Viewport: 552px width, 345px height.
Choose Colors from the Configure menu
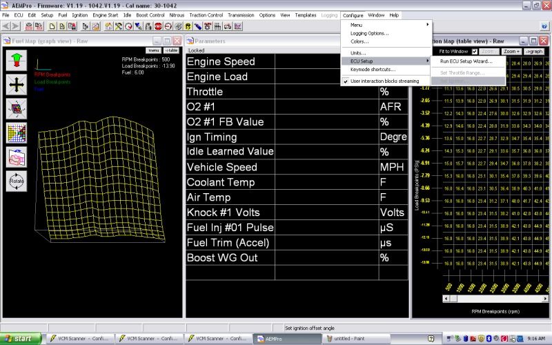pyautogui.click(x=359, y=41)
